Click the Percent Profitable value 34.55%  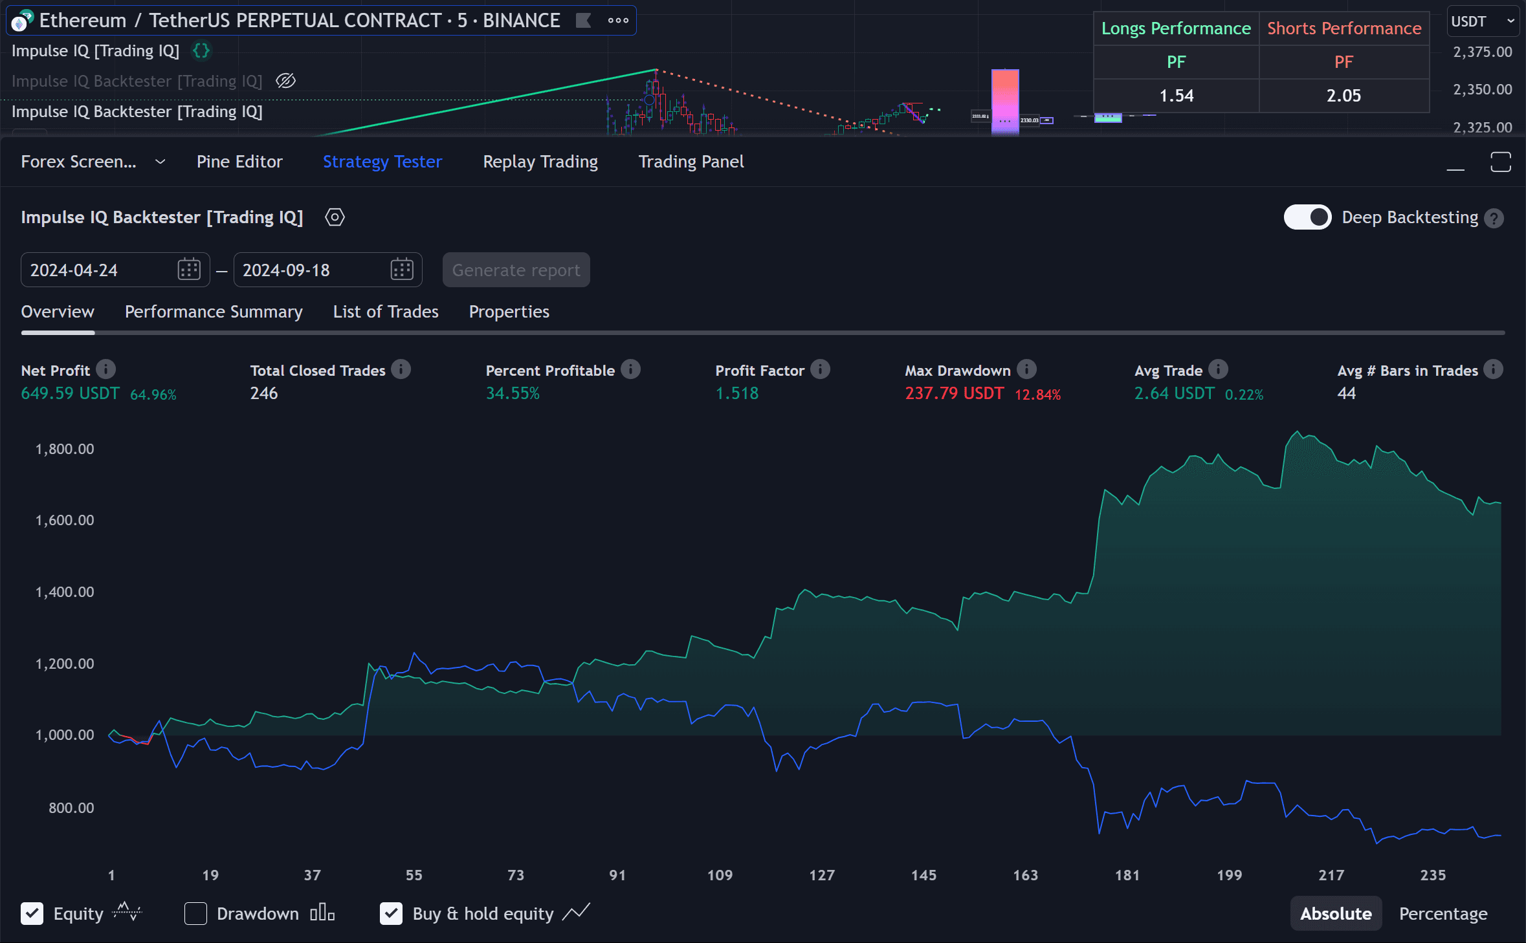click(x=513, y=393)
